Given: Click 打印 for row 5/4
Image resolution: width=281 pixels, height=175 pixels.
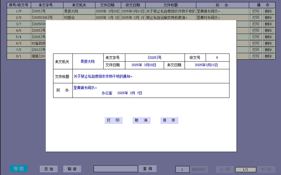Looking at the screenshot, I should [256, 37].
